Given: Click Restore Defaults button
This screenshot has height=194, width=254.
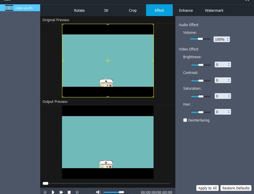Looking at the screenshot, I should (236, 188).
